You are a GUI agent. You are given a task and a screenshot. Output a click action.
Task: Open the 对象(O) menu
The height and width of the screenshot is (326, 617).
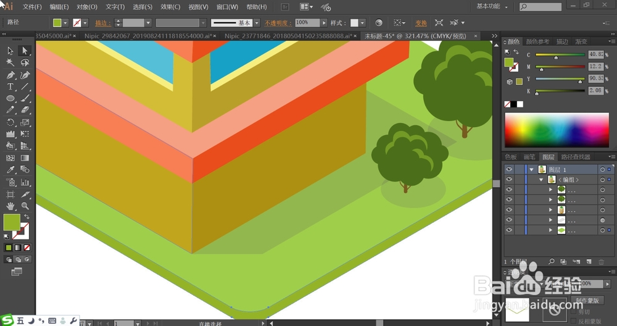point(86,7)
